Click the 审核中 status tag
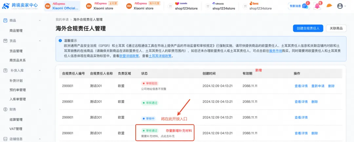Viewport: 354px width, 142px height. pyautogui.click(x=148, y=118)
